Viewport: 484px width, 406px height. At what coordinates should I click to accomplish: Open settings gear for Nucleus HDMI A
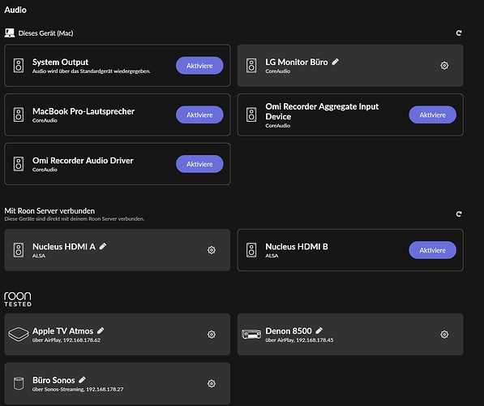pos(212,250)
